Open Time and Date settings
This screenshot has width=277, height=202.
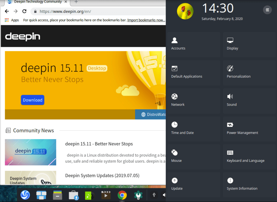click(x=194, y=129)
